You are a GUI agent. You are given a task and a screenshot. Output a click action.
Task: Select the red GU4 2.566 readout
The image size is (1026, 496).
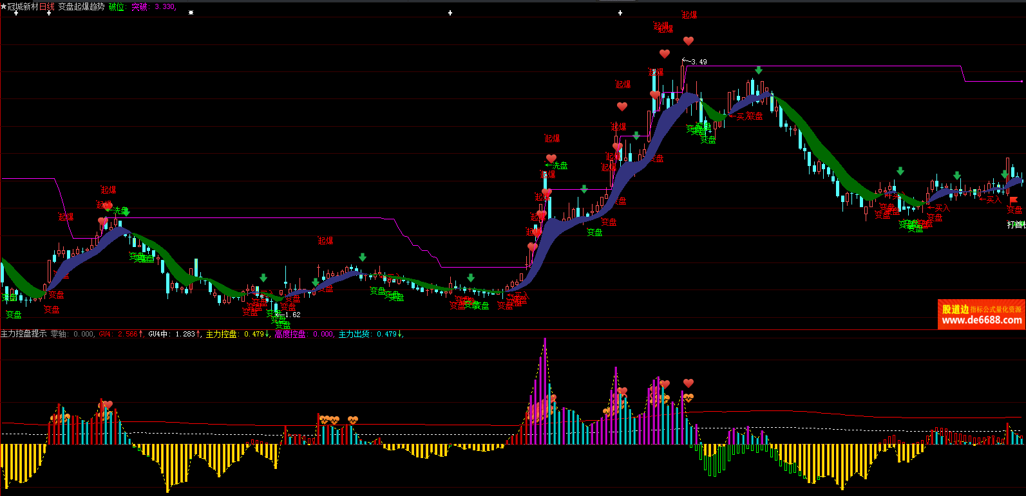[121, 334]
